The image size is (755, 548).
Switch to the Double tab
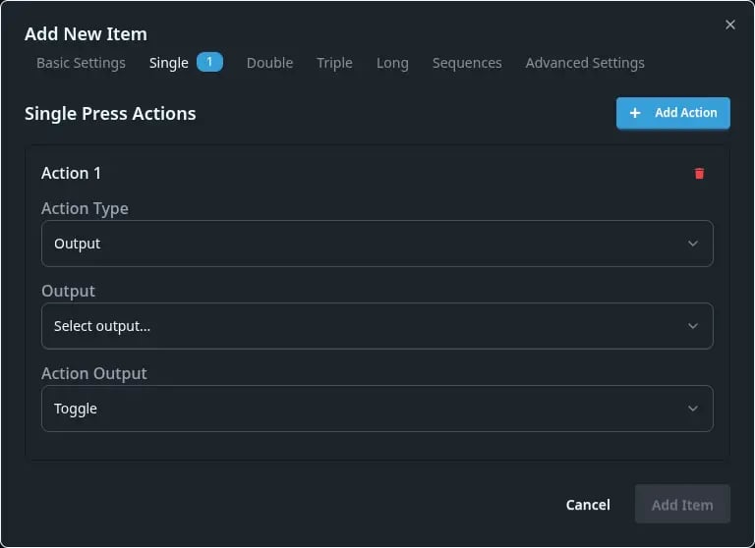click(269, 63)
